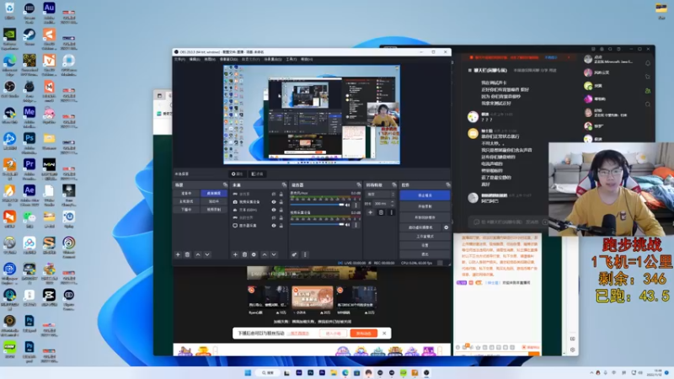
Task: Open the Edit menu in OBS
Action: click(x=195, y=59)
